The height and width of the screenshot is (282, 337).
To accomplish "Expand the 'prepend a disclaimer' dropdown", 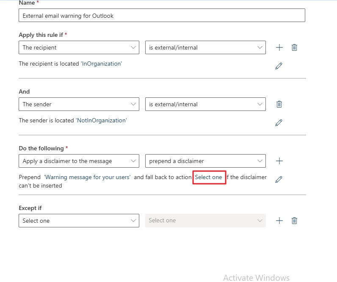I will coord(205,161).
